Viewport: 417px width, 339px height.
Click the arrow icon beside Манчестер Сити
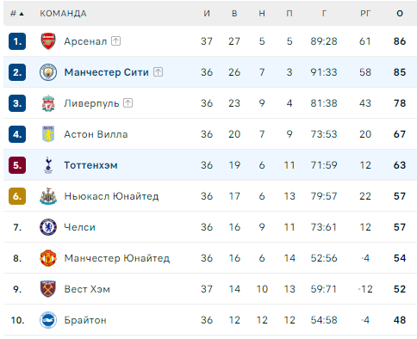[x=158, y=71]
